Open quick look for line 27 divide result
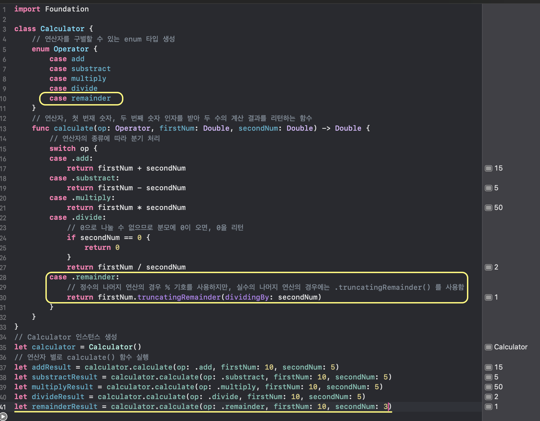Image resolution: width=540 pixels, height=421 pixels. pyautogui.click(x=488, y=267)
